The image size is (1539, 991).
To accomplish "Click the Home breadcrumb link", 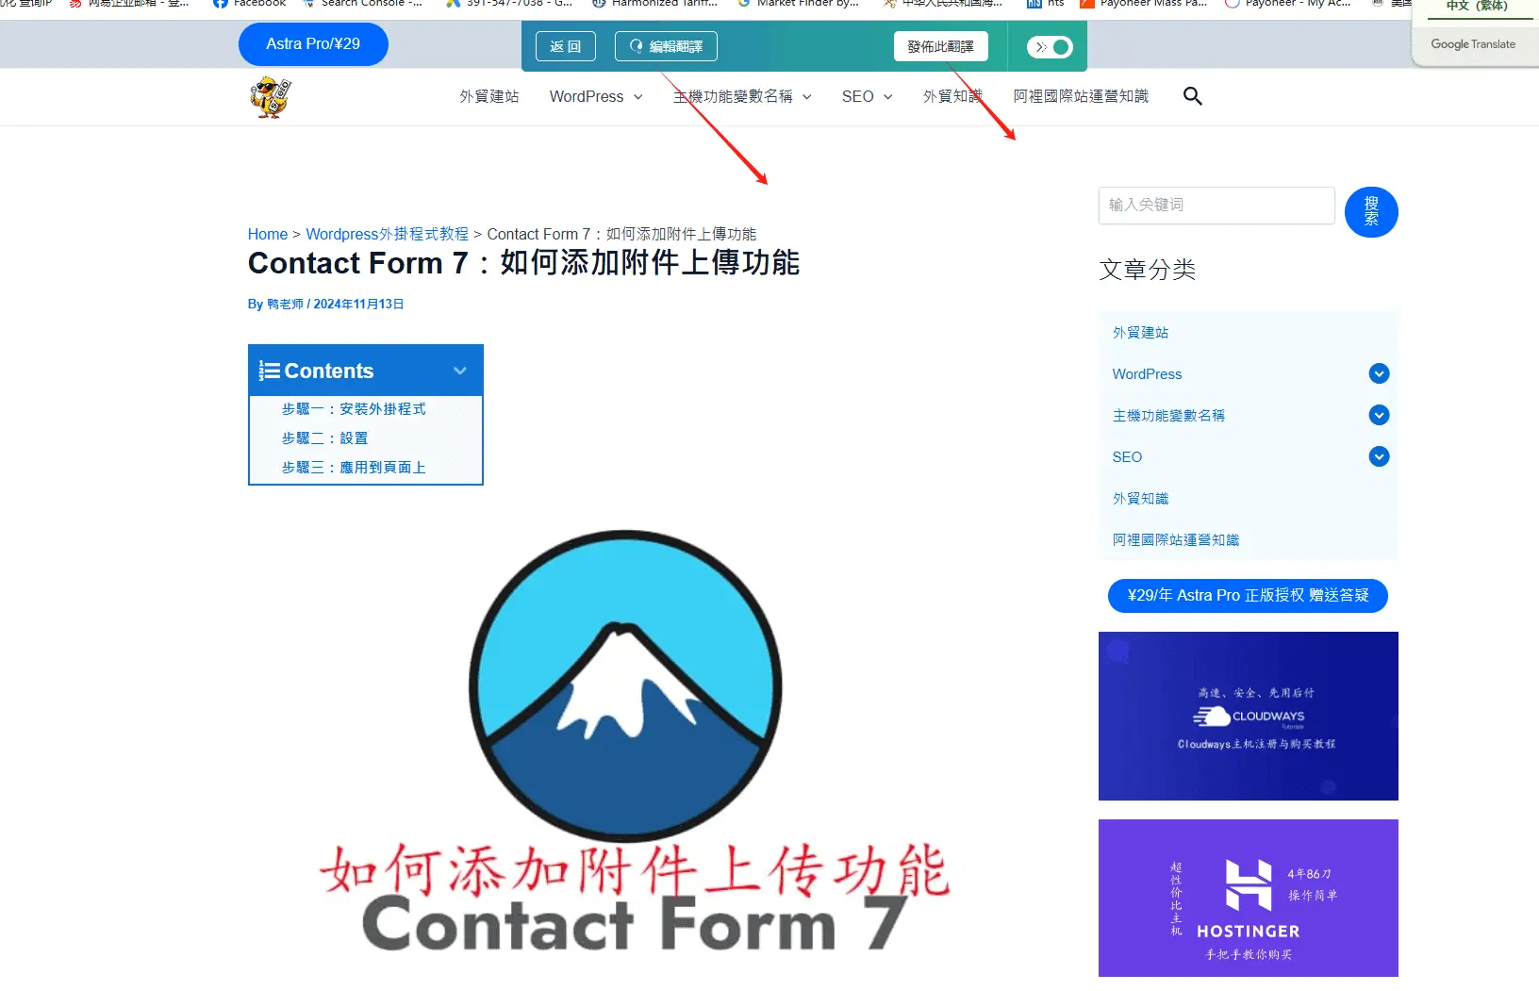I will 268,234.
